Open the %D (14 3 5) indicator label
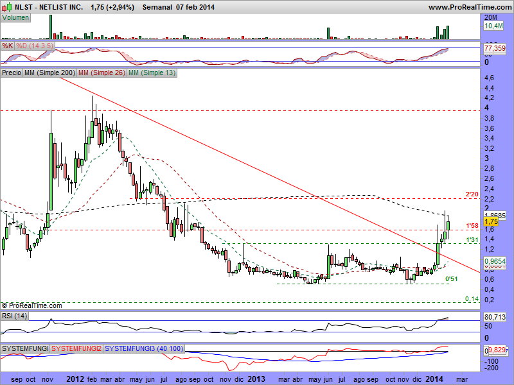The image size is (514, 385). 35,46
